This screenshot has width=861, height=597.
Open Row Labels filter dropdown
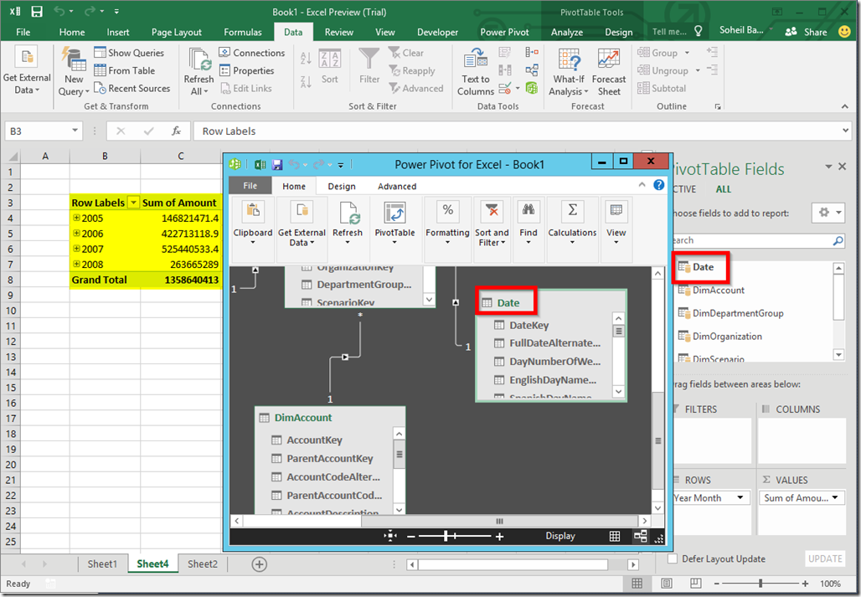pyautogui.click(x=133, y=203)
